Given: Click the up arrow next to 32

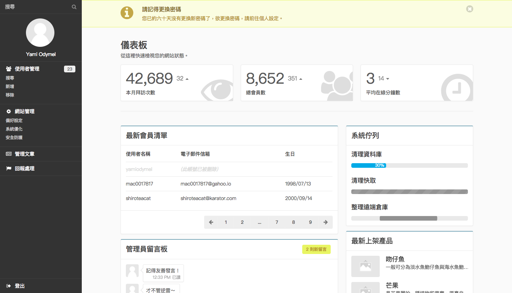Looking at the screenshot, I should [x=187, y=79].
